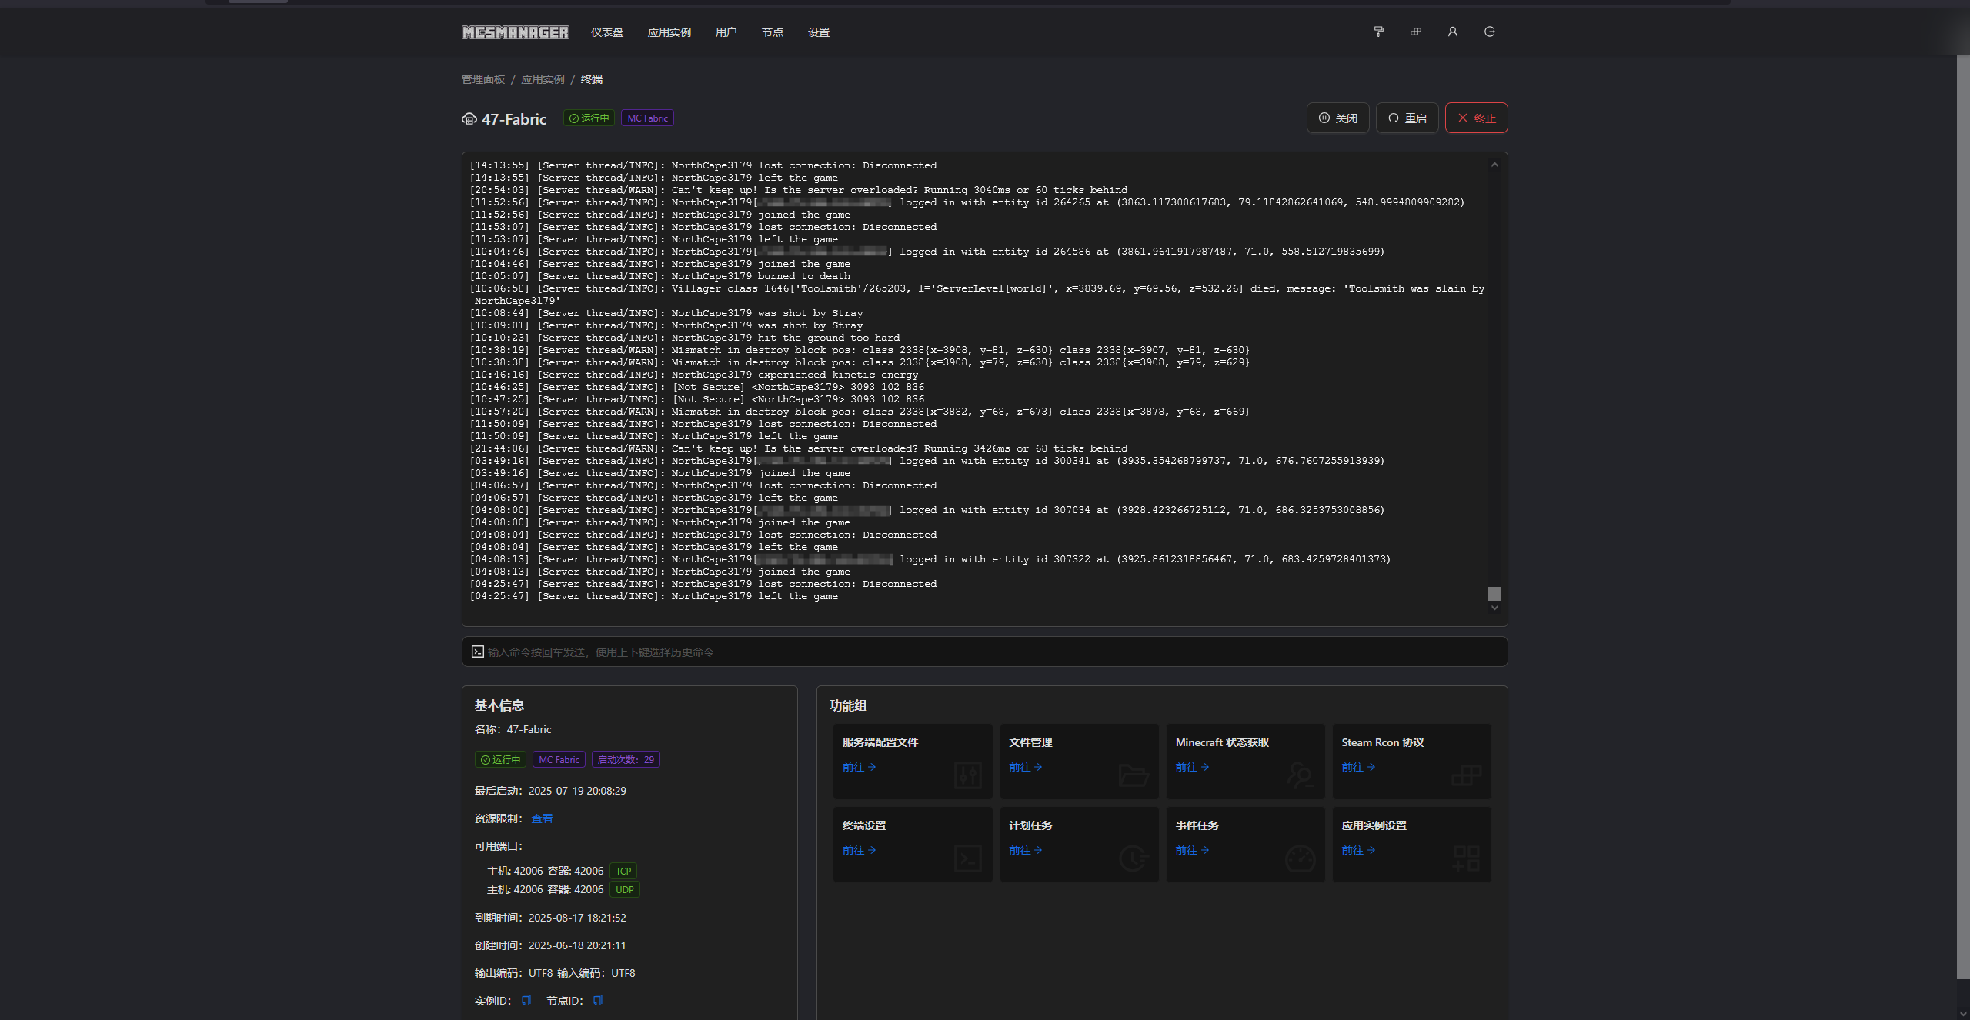Copy the node ID (节点ID)
Viewport: 1970px width, 1020px height.
[598, 1000]
